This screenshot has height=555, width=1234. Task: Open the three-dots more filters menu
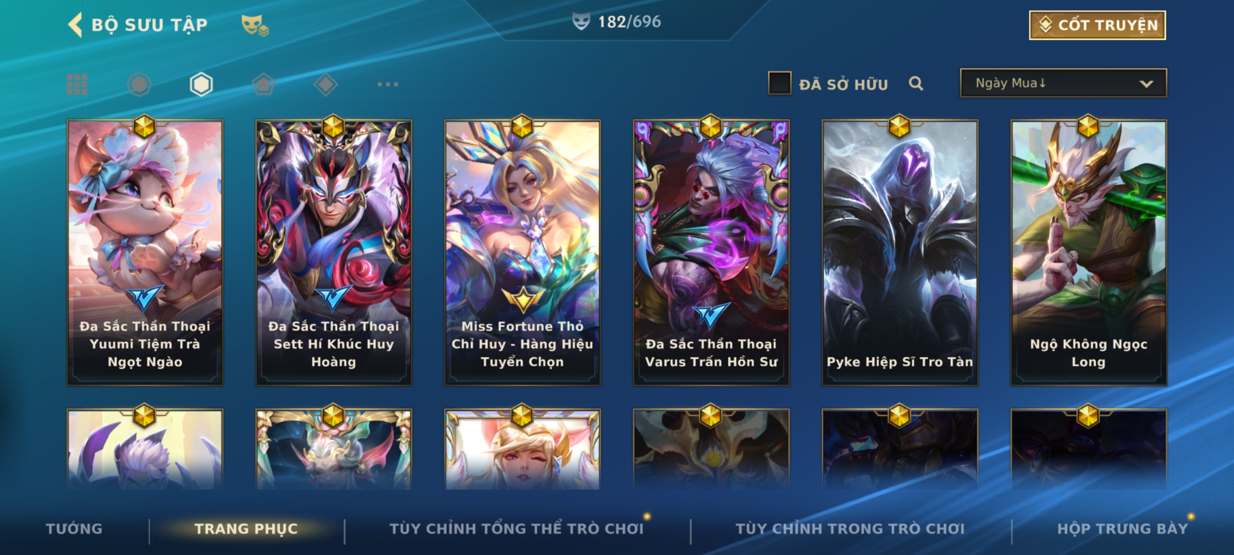tap(388, 84)
